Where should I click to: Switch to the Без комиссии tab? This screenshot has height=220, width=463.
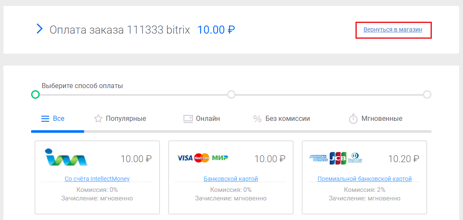pyautogui.click(x=282, y=119)
